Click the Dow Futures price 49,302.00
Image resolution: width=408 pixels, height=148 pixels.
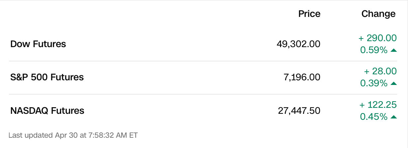298,44
